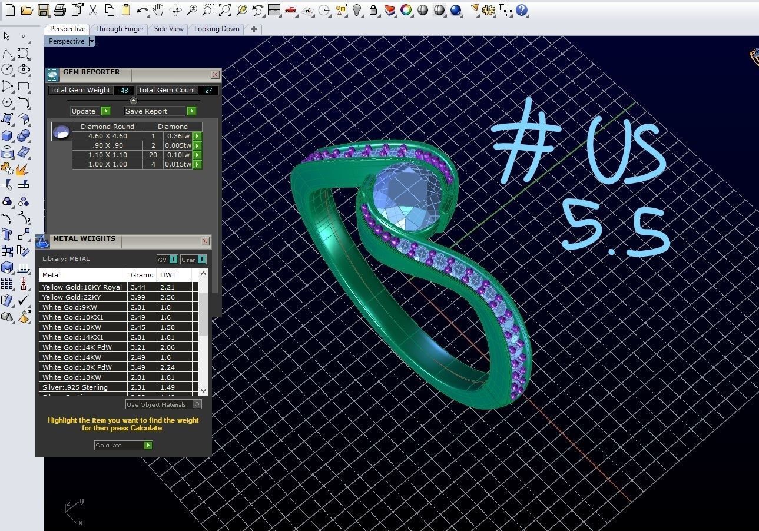Close the Gem Reporter panel
Viewport: 759px width, 531px height.
(215, 75)
